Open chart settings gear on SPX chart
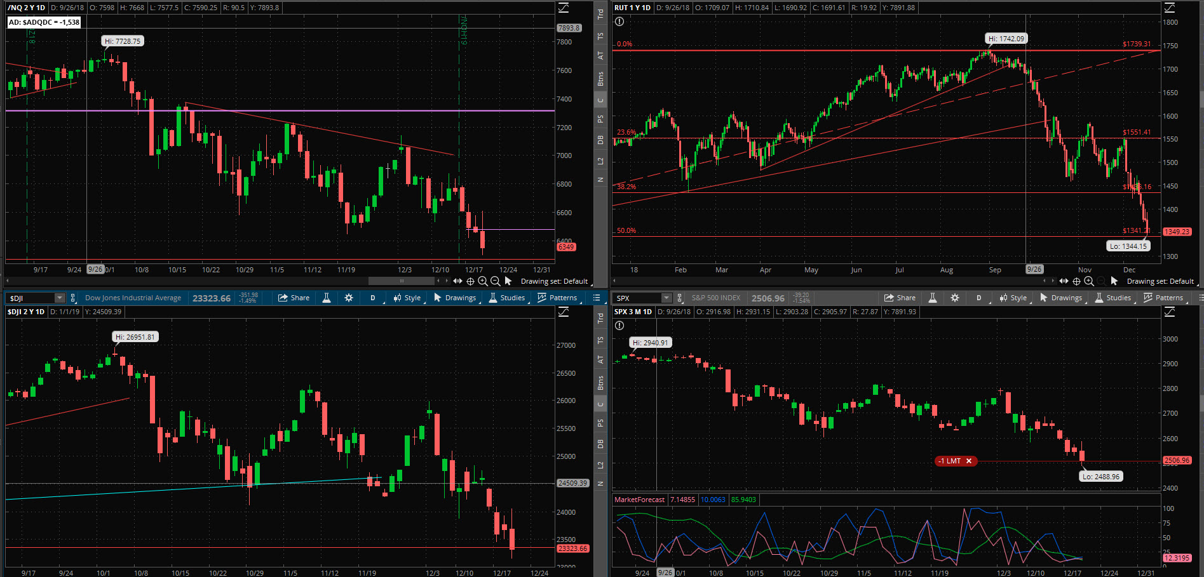The image size is (1204, 577). (x=955, y=298)
